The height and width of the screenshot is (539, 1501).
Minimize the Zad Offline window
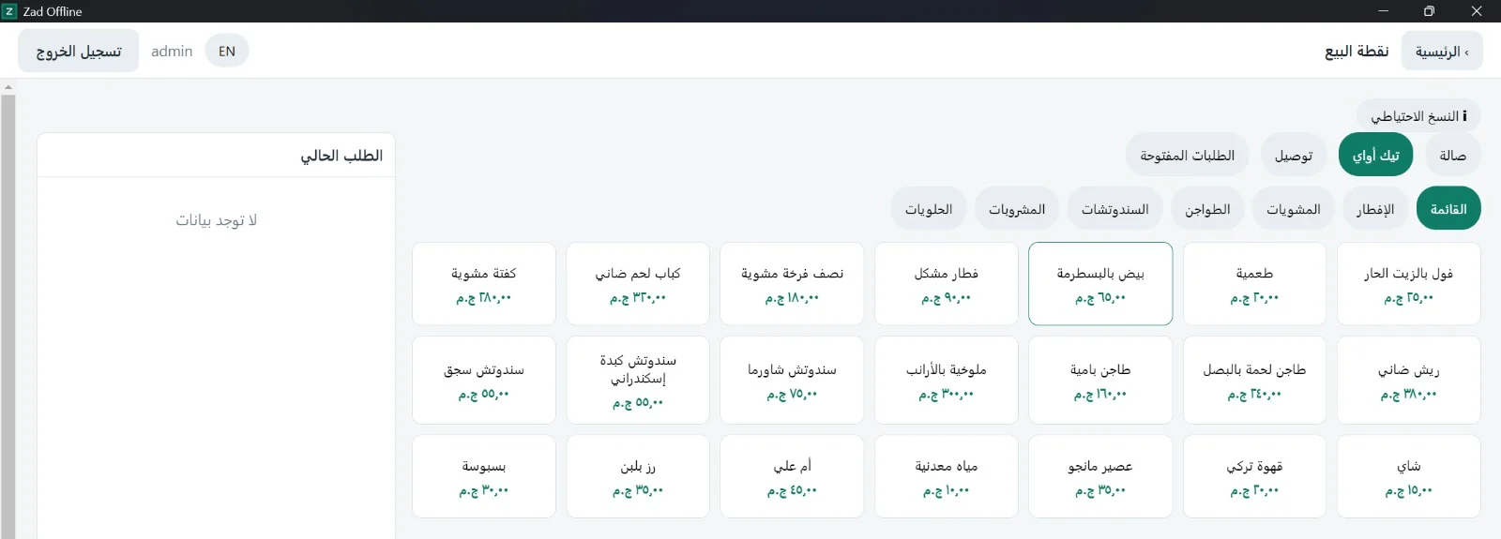1383,11
